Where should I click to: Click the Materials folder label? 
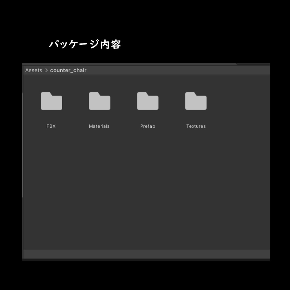[99, 126]
